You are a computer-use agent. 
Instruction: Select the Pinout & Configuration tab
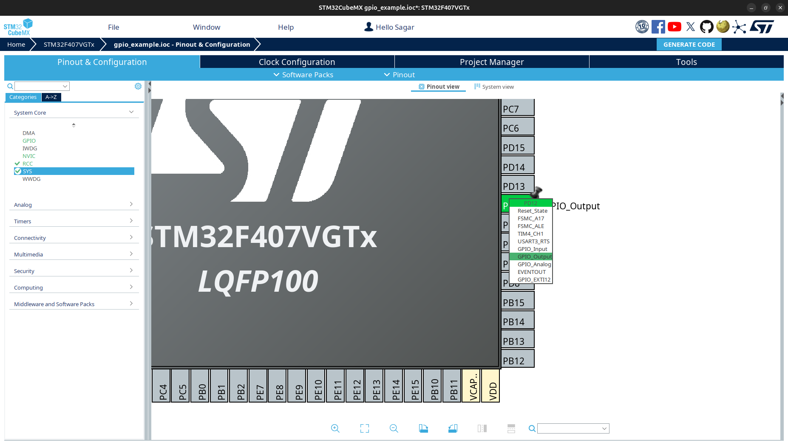point(102,62)
